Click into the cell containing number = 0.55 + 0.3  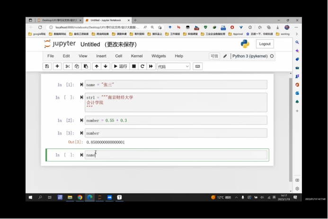tap(175, 120)
